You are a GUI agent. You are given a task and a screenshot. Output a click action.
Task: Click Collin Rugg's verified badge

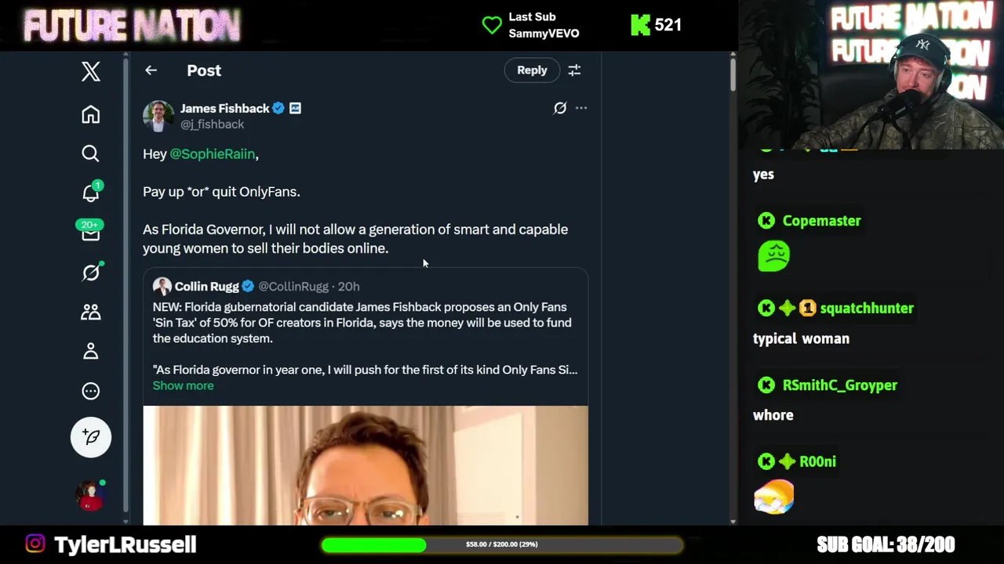pos(248,287)
